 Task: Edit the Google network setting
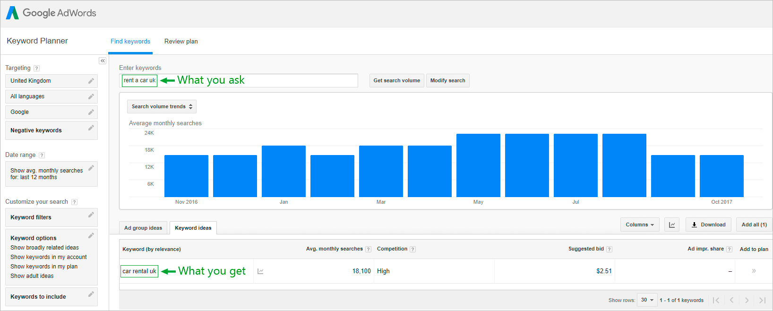click(x=91, y=112)
